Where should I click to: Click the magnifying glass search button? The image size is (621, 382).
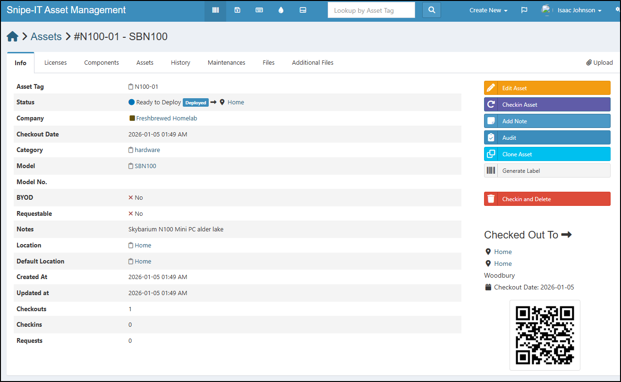[x=431, y=10]
